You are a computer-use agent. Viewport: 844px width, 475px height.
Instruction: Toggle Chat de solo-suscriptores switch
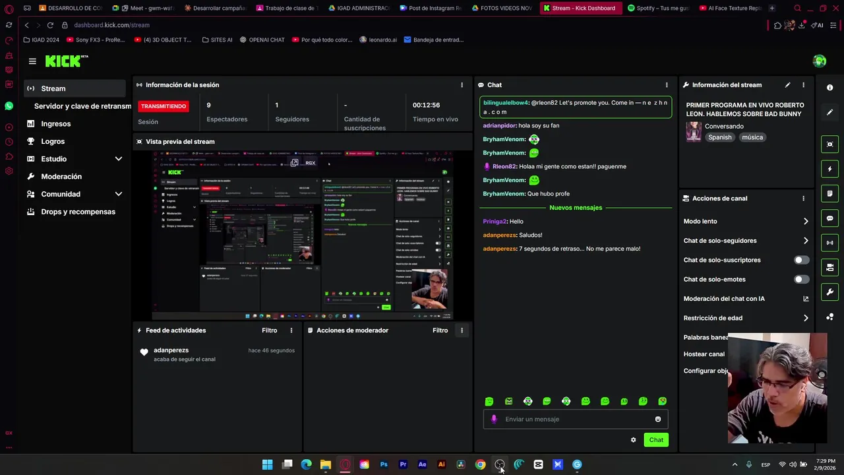click(801, 260)
